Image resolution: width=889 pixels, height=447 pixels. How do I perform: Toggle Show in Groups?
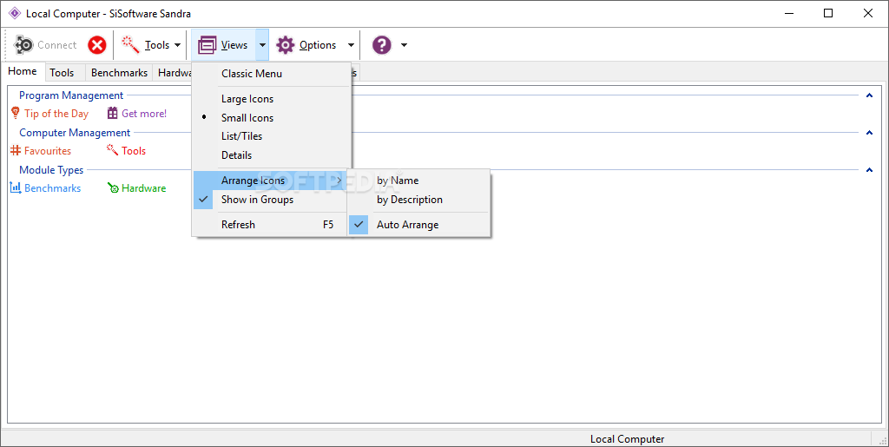[x=271, y=200]
